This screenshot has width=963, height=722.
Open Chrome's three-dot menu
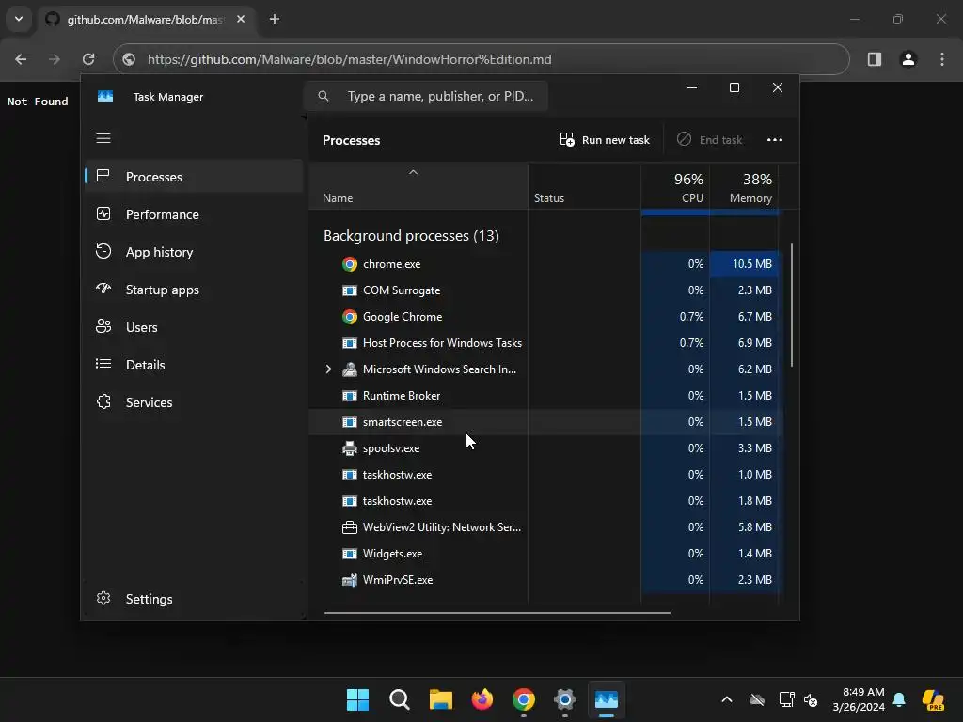click(x=942, y=59)
